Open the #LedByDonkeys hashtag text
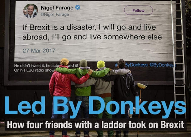The width and height of the screenshot is (191, 137). [132, 65]
